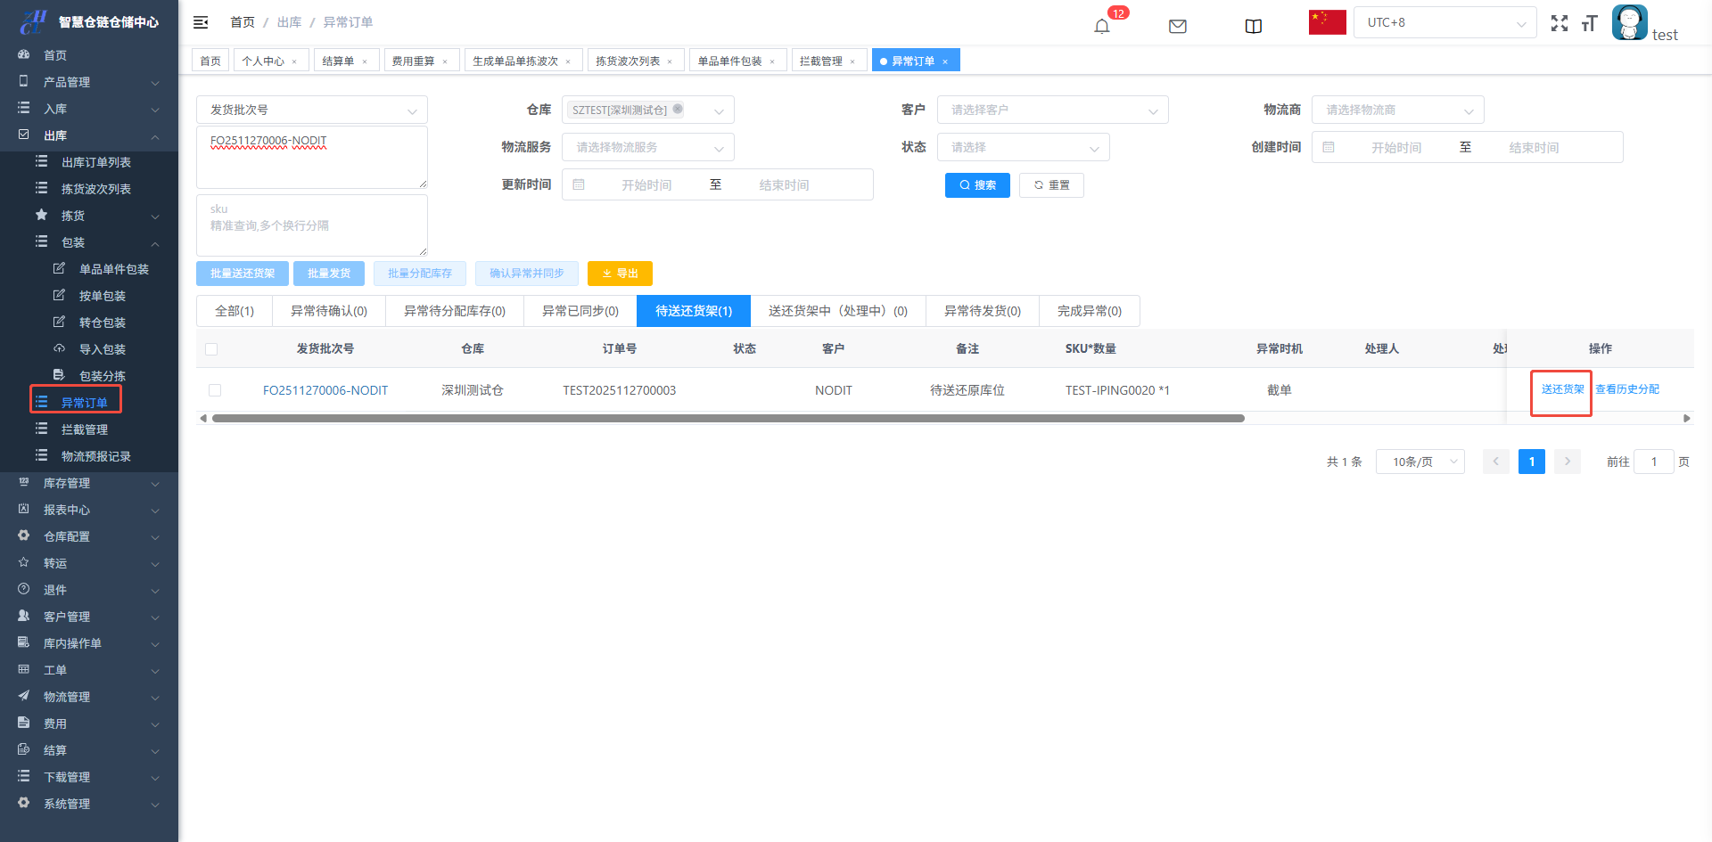Check the select-all checkbox in table header
This screenshot has width=1712, height=842.
[211, 349]
